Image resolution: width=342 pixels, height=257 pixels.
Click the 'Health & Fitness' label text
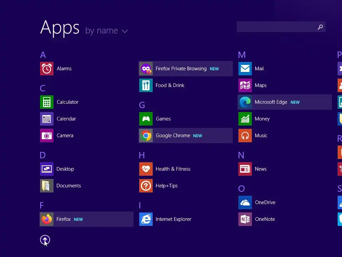pyautogui.click(x=173, y=169)
